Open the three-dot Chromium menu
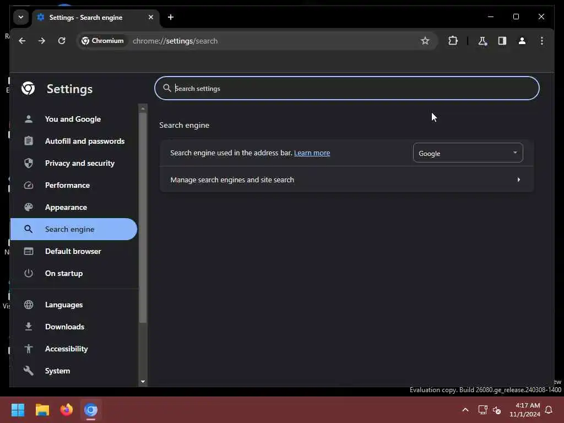This screenshot has height=423, width=564. 542,41
